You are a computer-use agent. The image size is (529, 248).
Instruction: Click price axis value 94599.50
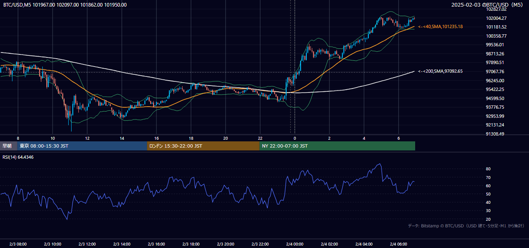pos(495,98)
